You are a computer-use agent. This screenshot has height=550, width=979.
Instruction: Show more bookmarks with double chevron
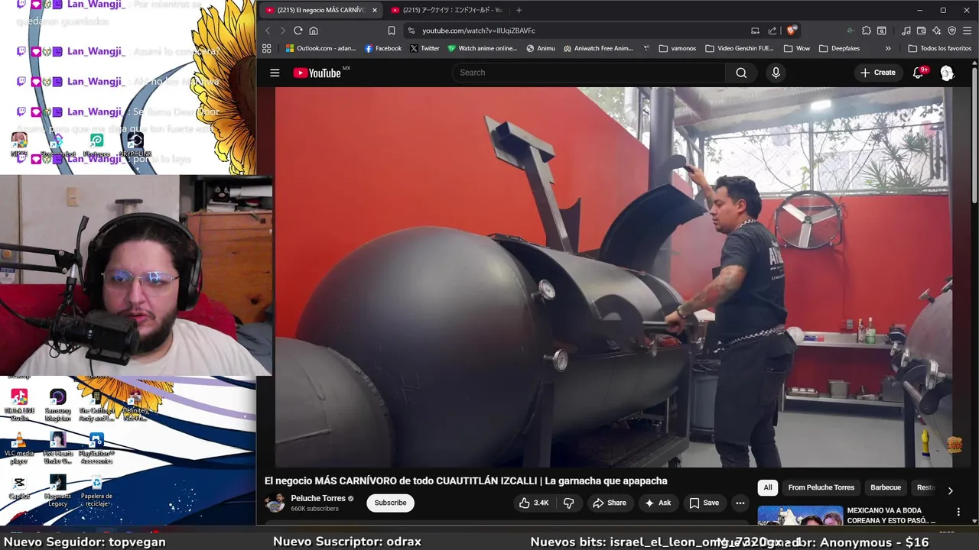click(888, 48)
